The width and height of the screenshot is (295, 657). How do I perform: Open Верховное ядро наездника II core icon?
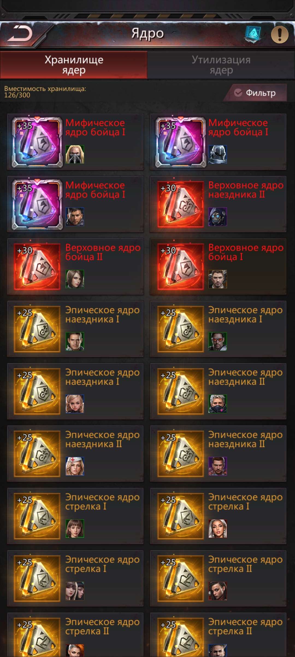point(181,204)
